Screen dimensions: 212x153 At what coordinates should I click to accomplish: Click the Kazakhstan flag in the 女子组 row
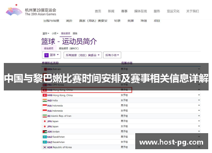click(x=45, y=142)
